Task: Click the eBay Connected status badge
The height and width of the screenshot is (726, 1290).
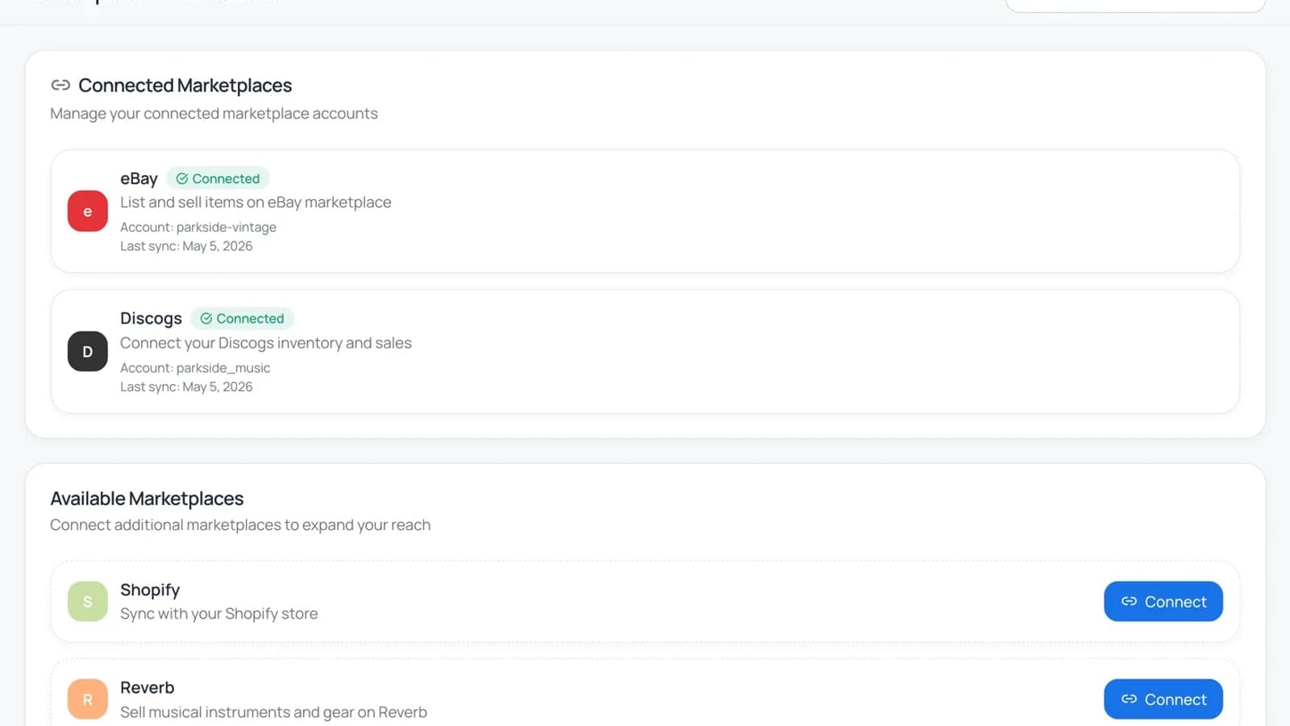Action: pyautogui.click(x=218, y=178)
